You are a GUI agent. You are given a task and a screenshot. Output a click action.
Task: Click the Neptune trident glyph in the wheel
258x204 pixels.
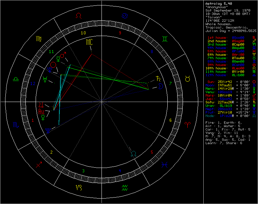pos(48,131)
